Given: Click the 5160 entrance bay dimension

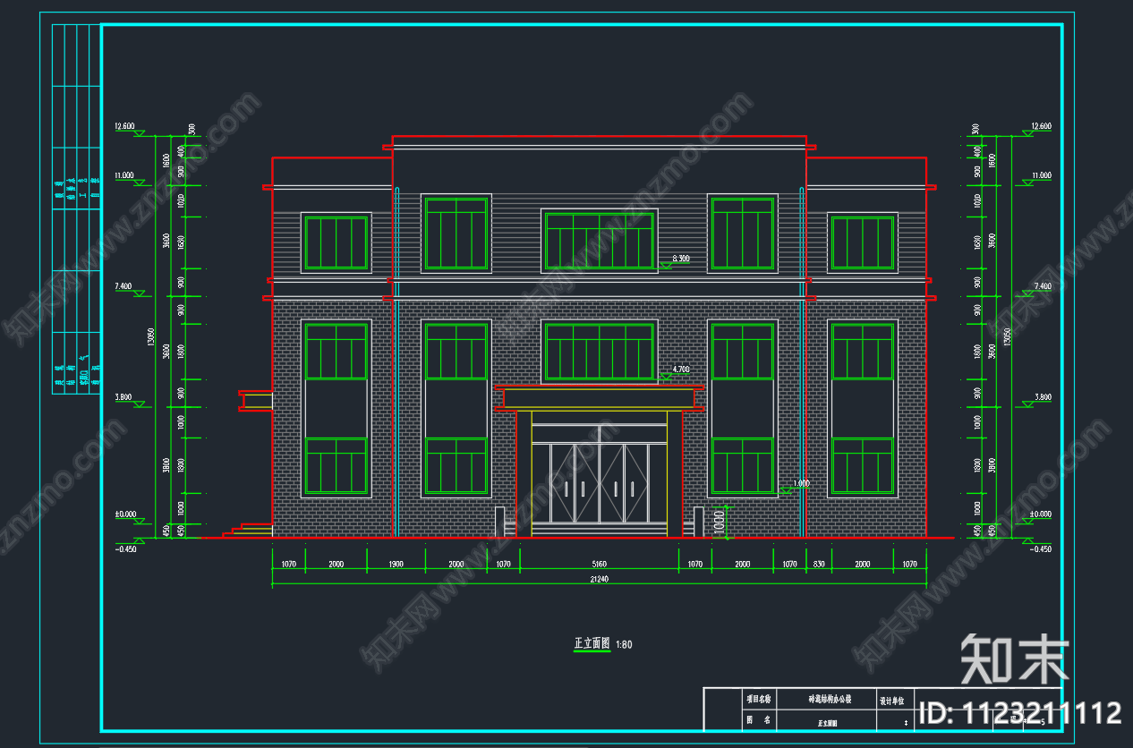Looking at the screenshot, I should coord(599,565).
